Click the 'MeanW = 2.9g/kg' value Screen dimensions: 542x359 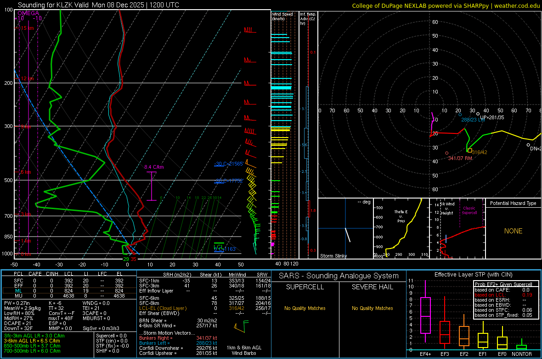tap(22, 308)
